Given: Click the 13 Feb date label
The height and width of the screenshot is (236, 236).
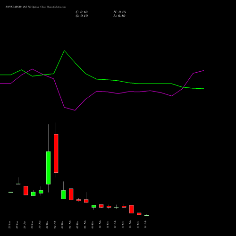Looking at the screenshot, I should 123,225.
